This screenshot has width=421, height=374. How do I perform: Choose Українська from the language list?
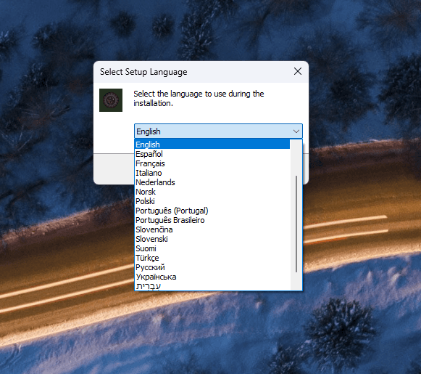coord(212,277)
